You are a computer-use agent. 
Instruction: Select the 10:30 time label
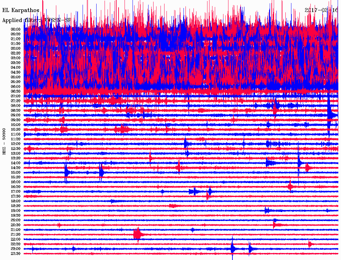(x=16, y=130)
